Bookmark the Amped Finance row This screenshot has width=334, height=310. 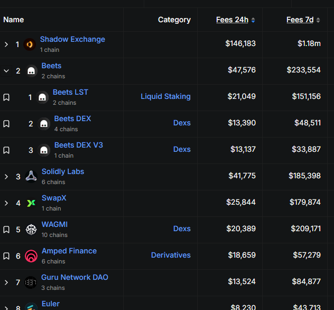pyautogui.click(x=6, y=256)
